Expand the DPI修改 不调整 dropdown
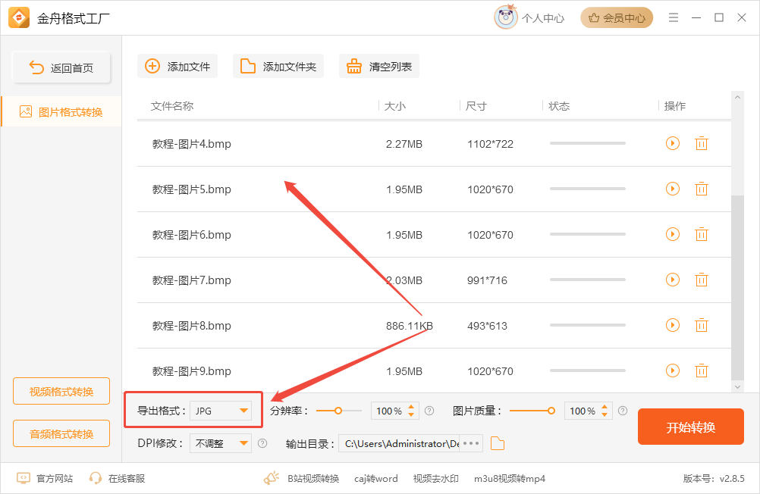The width and height of the screenshot is (760, 494). [221, 443]
